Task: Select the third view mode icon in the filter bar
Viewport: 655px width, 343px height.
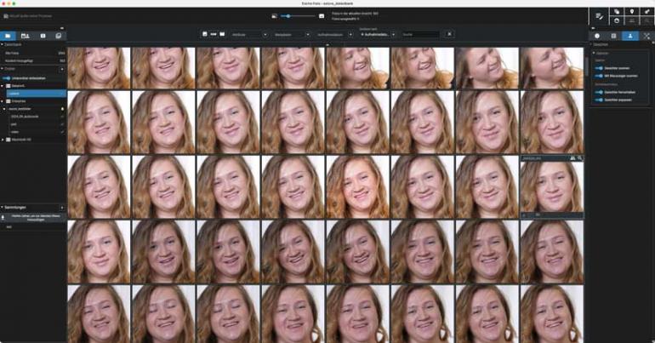Action: click(x=222, y=34)
